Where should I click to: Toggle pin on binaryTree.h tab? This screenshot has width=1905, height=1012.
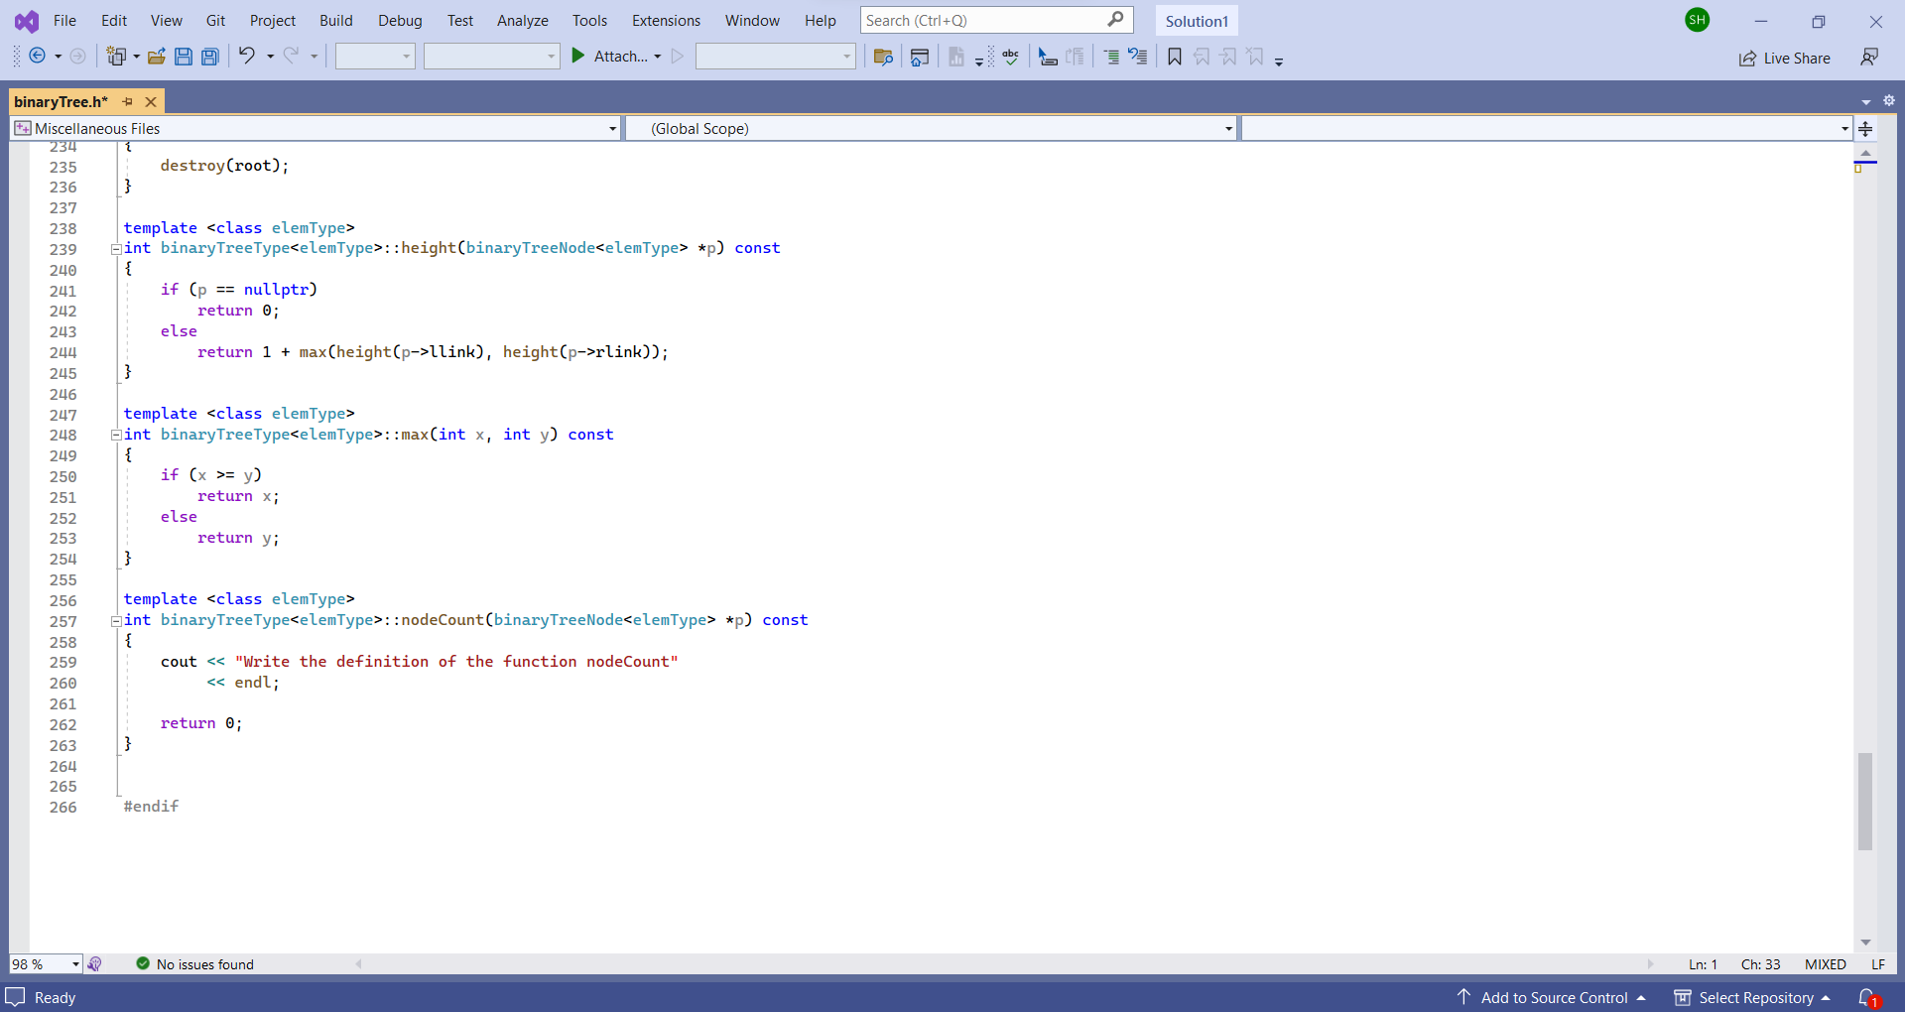(x=127, y=101)
